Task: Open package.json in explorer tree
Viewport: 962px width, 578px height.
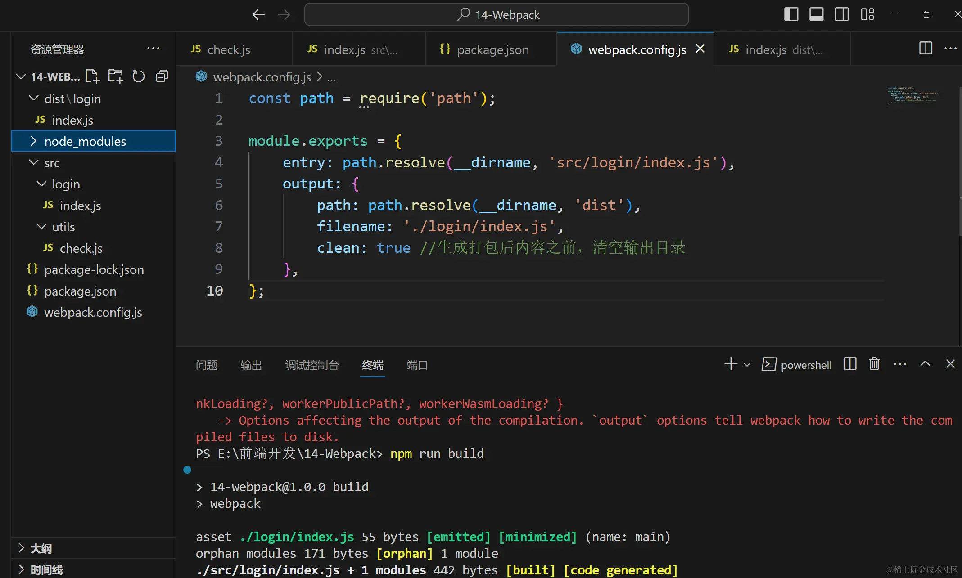Action: [x=80, y=291]
